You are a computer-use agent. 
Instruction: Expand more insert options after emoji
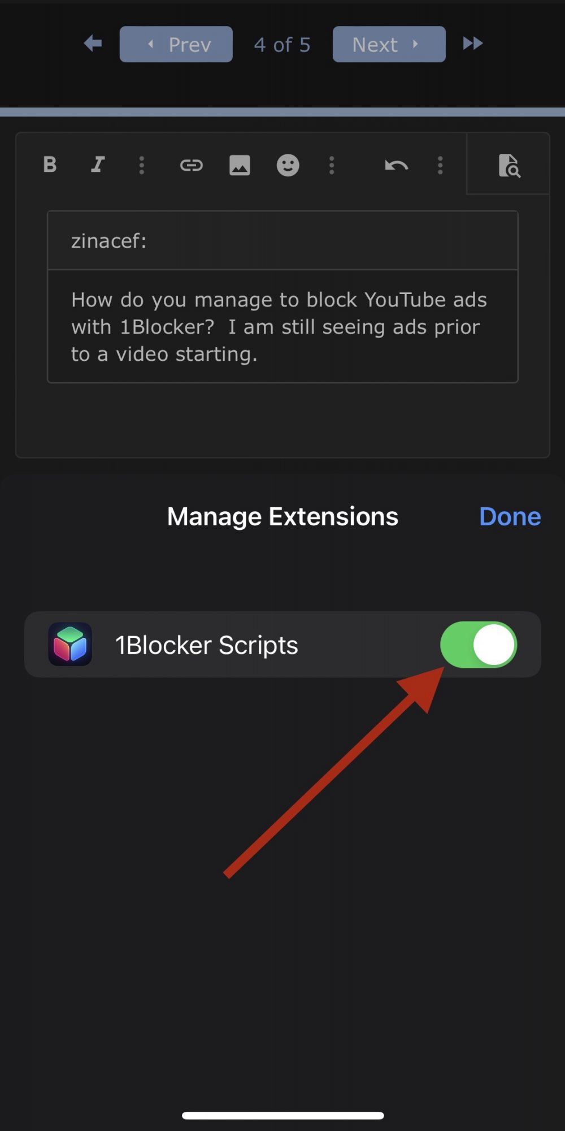[332, 165]
